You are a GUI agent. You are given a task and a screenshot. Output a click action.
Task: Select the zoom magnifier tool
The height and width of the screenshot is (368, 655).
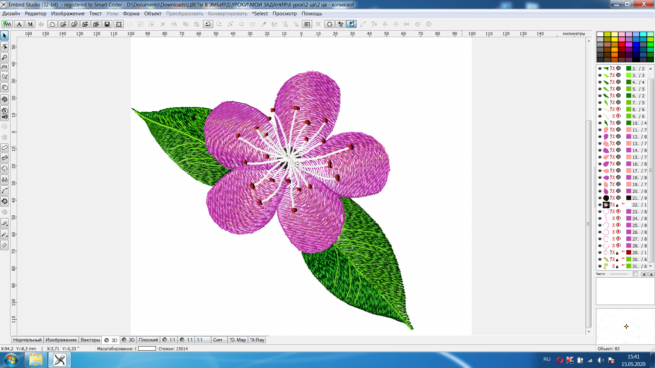tap(5, 57)
